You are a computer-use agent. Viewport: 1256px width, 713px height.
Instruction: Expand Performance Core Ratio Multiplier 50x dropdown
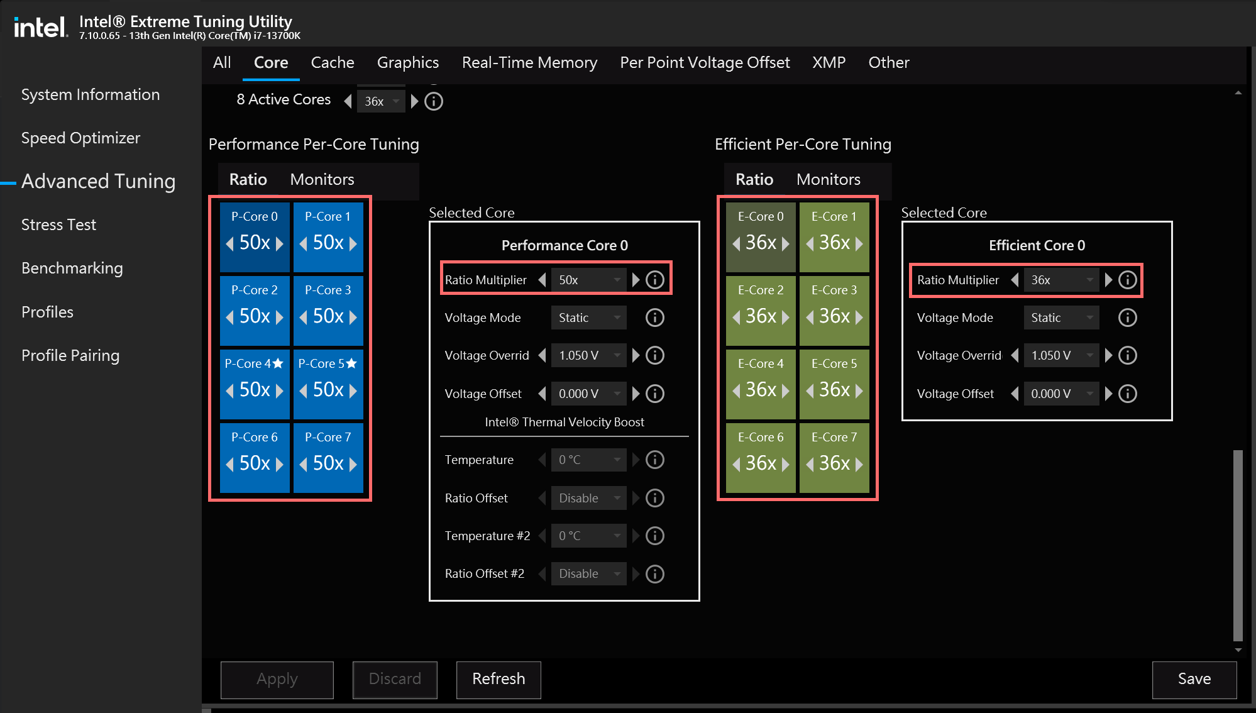pyautogui.click(x=588, y=280)
